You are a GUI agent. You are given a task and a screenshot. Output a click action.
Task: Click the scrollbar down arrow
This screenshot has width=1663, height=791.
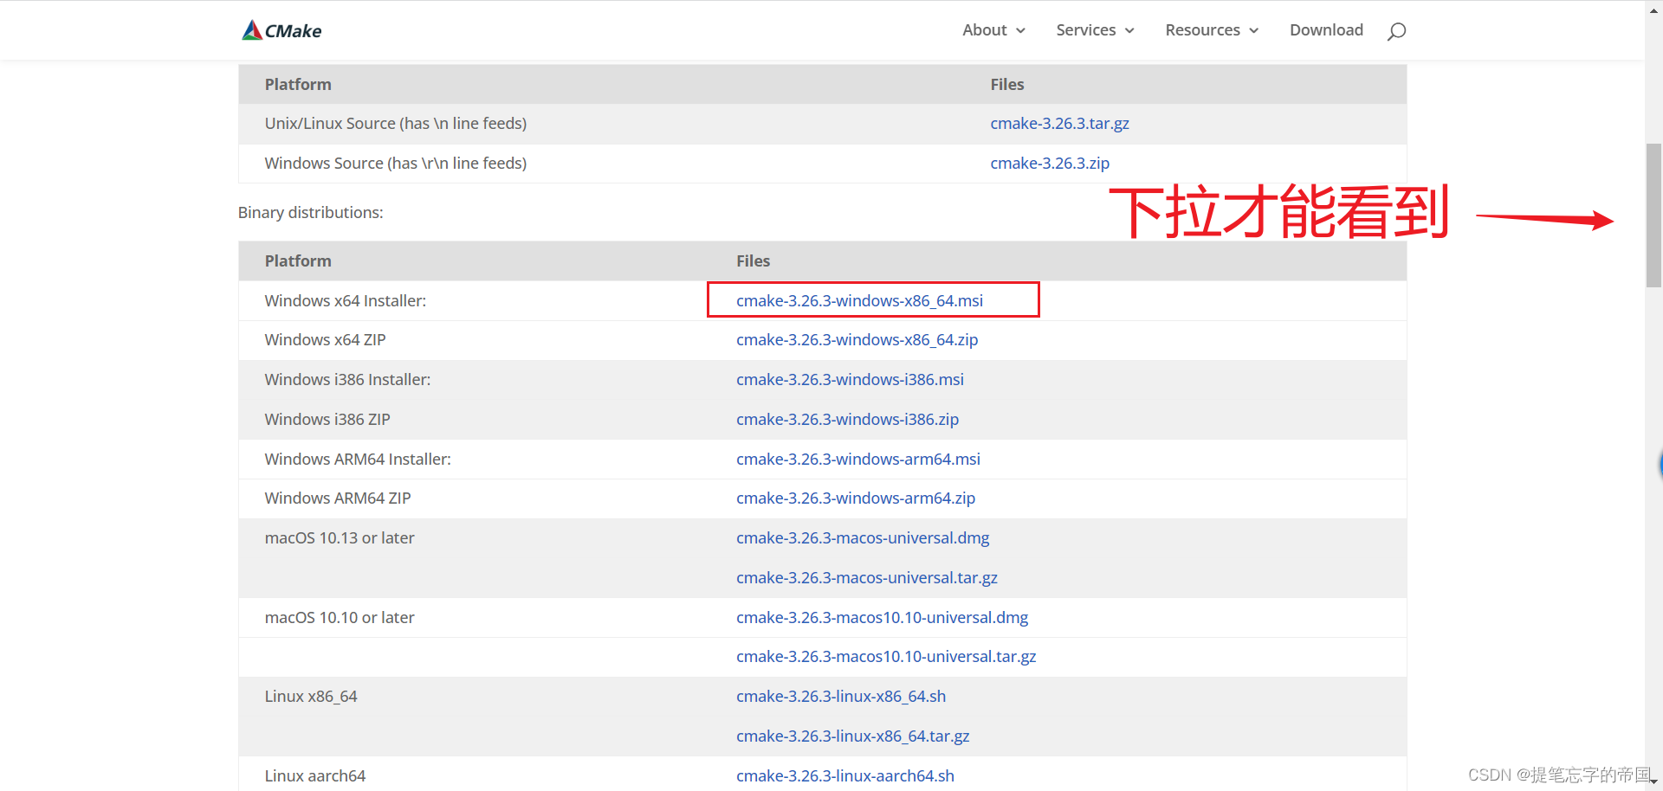coord(1653,782)
